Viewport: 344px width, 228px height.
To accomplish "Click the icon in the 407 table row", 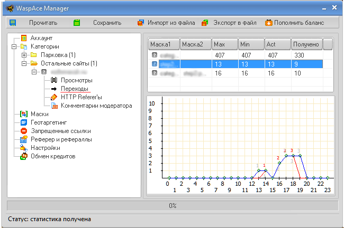I will (155, 55).
